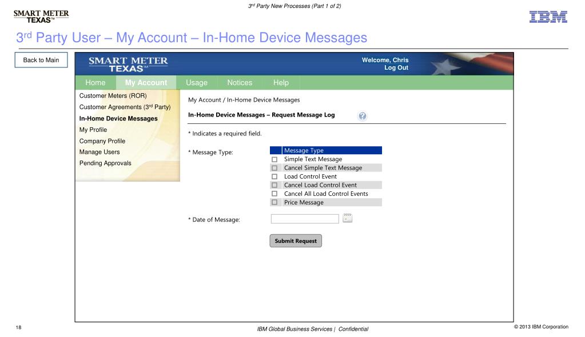Click the header select-all checkbox cell
Screen dimensions: 585x337
pos(276,150)
